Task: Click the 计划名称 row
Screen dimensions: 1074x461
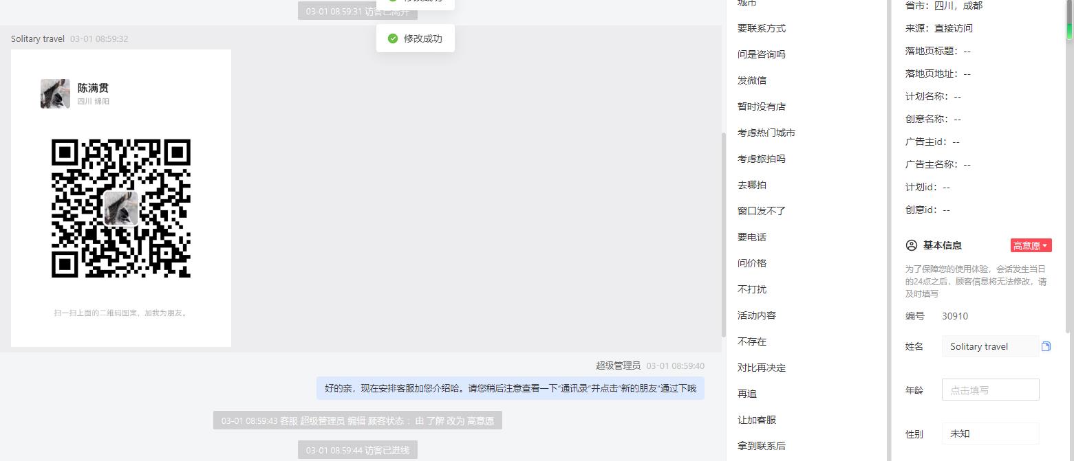Action: click(934, 96)
